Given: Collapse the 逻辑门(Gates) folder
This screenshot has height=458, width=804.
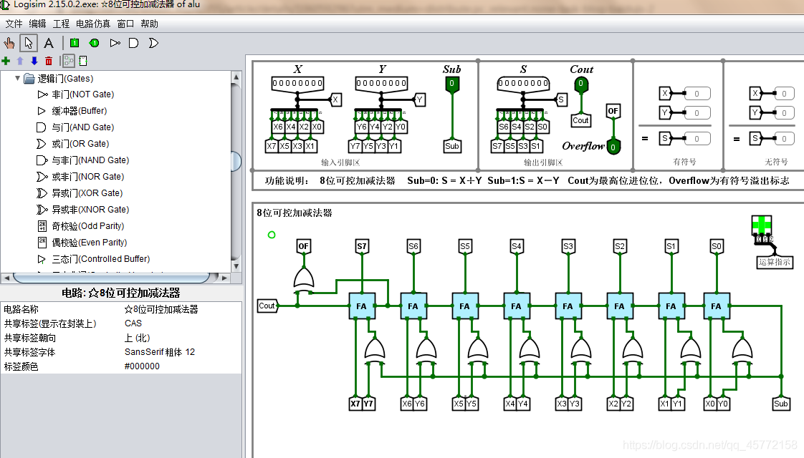Looking at the screenshot, I should [x=17, y=79].
